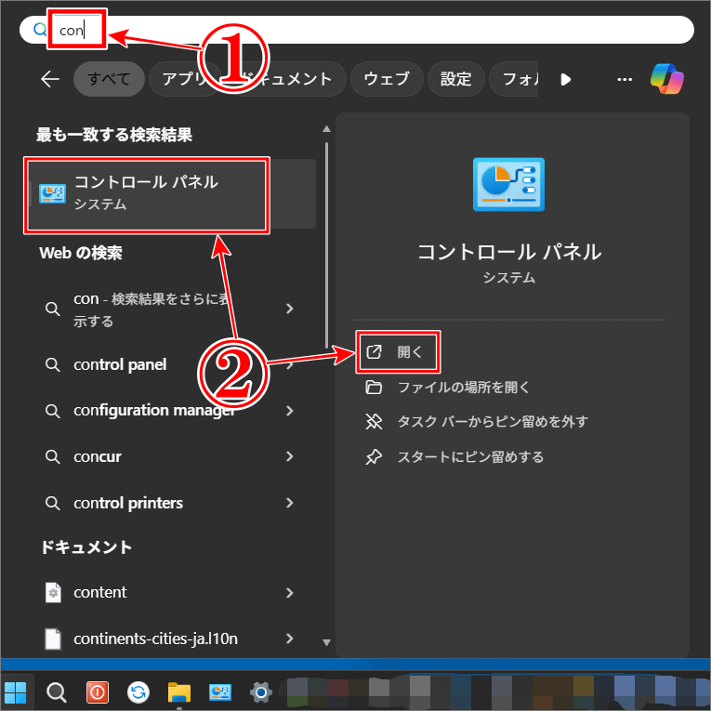
Task: Select the partially visible フォルダー filter tab
Action: pyautogui.click(x=515, y=79)
